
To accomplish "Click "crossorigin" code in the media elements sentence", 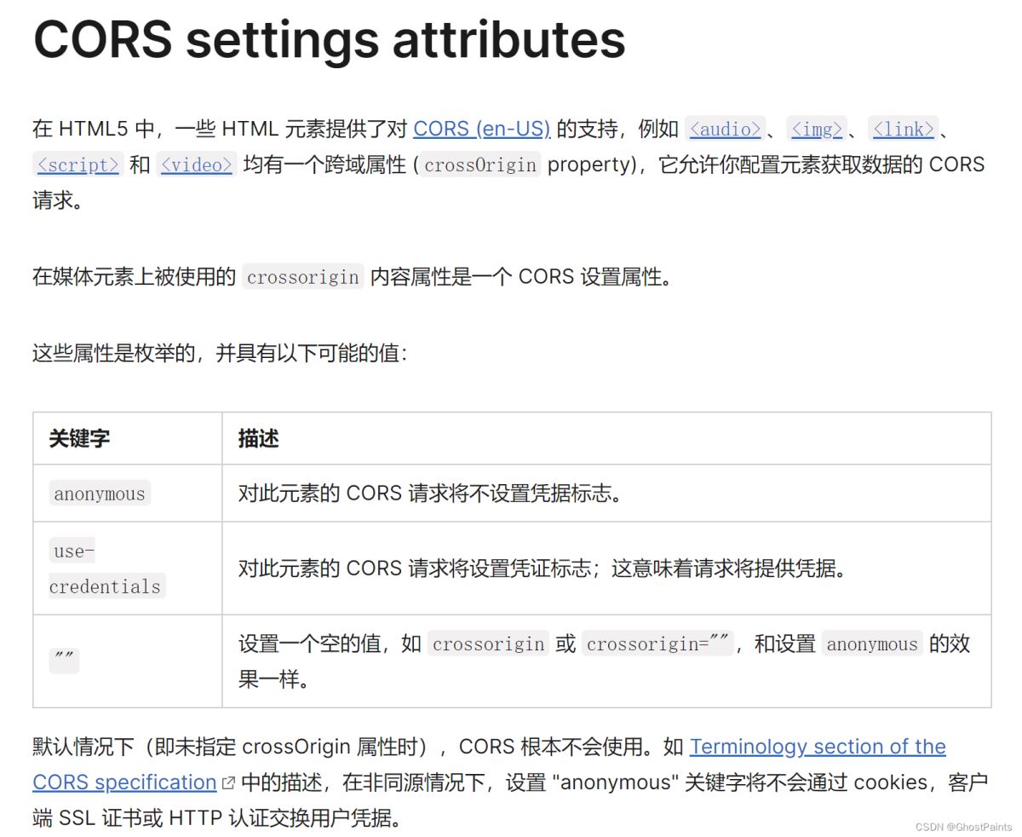I will pyautogui.click(x=303, y=277).
